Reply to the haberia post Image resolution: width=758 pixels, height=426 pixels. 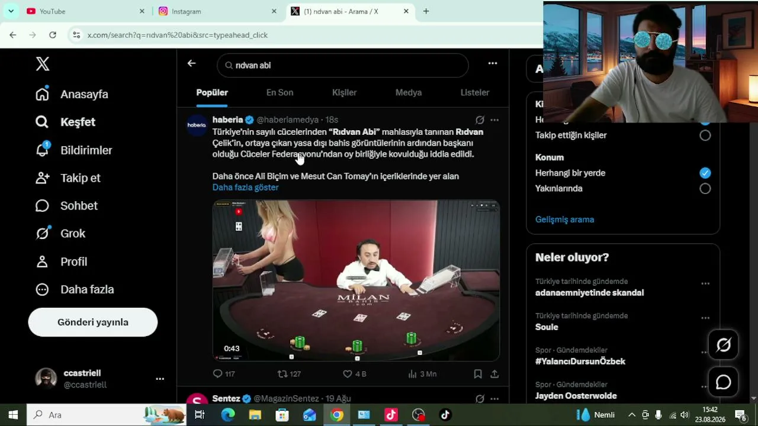pos(217,374)
